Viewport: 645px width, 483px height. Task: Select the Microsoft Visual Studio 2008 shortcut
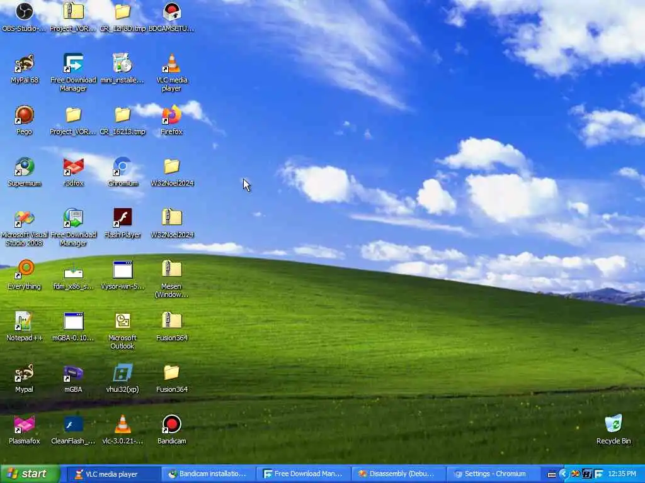coord(24,227)
